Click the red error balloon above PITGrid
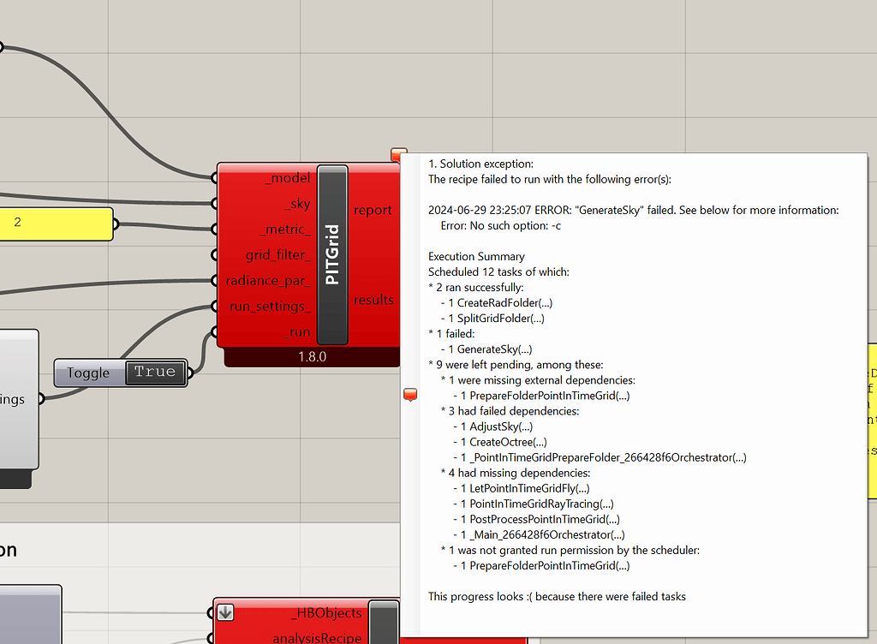 click(398, 155)
